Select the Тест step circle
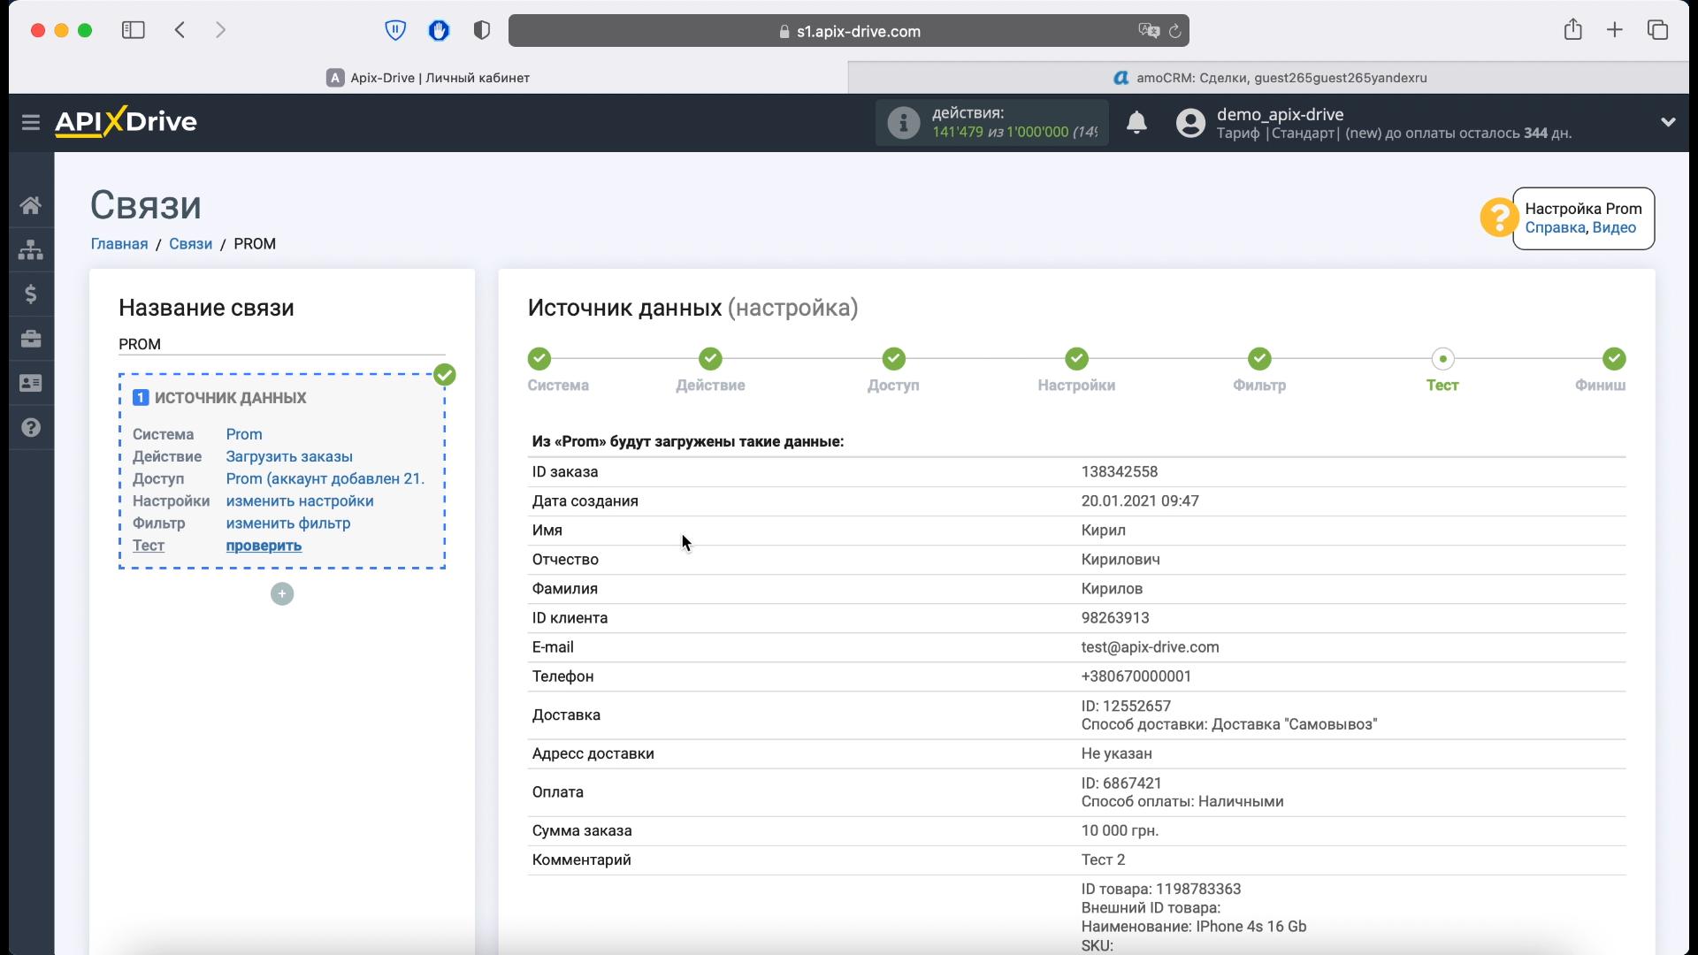The width and height of the screenshot is (1698, 955). 1442,359
